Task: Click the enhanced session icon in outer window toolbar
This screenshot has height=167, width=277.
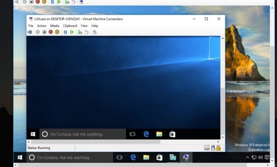Action: point(81,2)
